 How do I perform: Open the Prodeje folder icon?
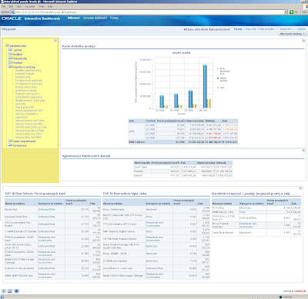click(10, 62)
